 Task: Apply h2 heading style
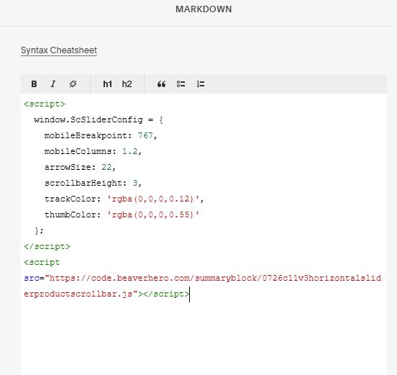127,84
